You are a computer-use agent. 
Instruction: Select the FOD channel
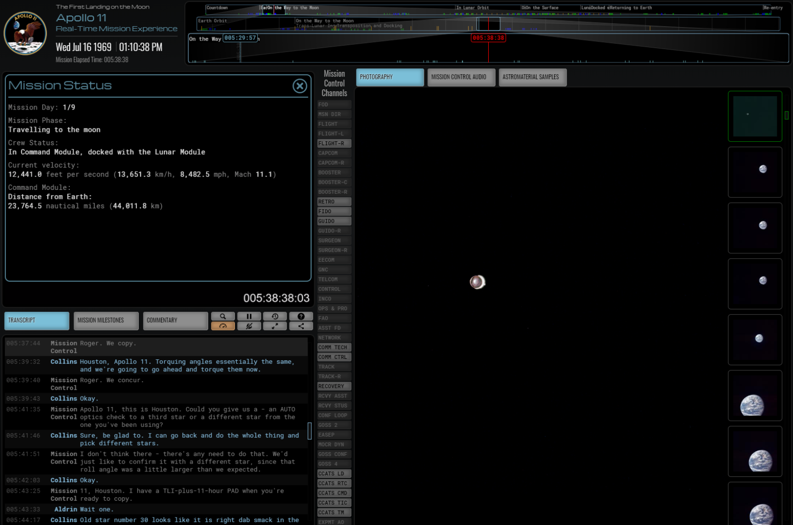334,105
